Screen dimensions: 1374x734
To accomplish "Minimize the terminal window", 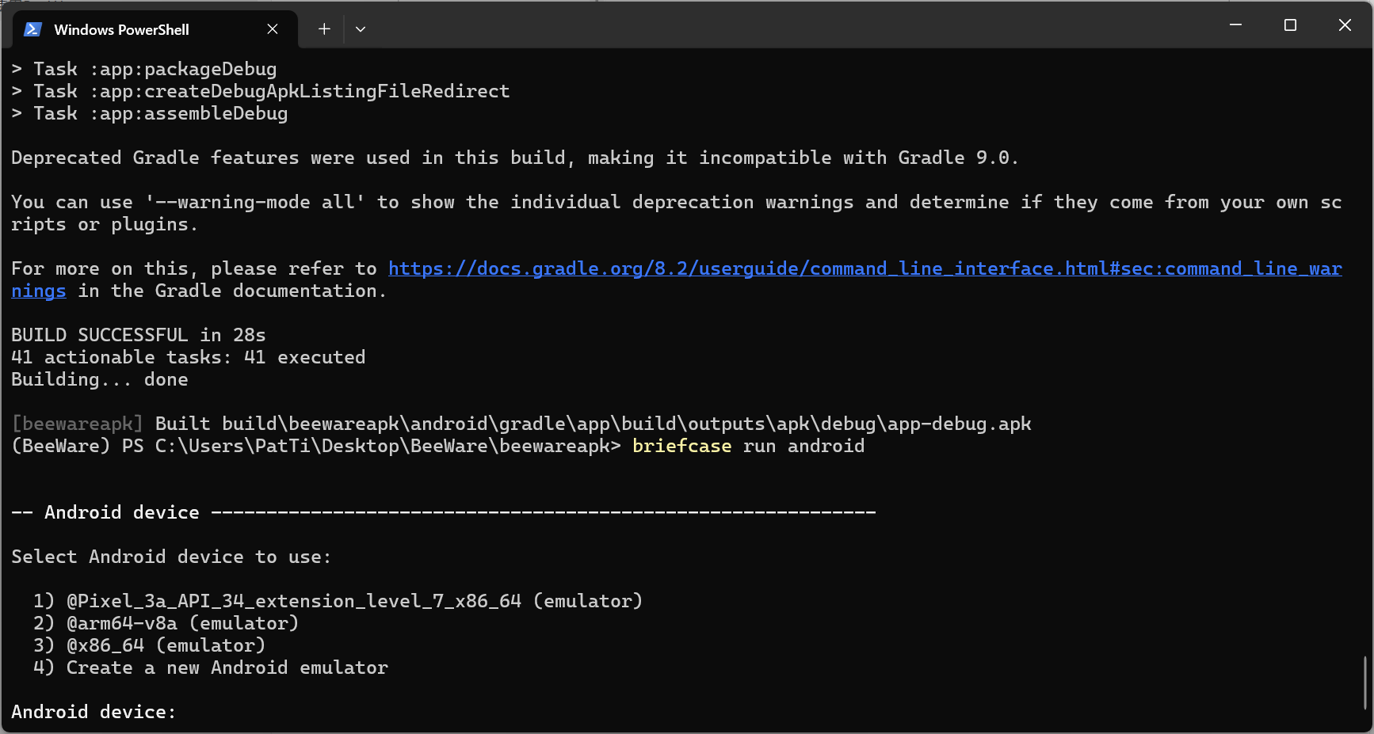I will coord(1235,25).
